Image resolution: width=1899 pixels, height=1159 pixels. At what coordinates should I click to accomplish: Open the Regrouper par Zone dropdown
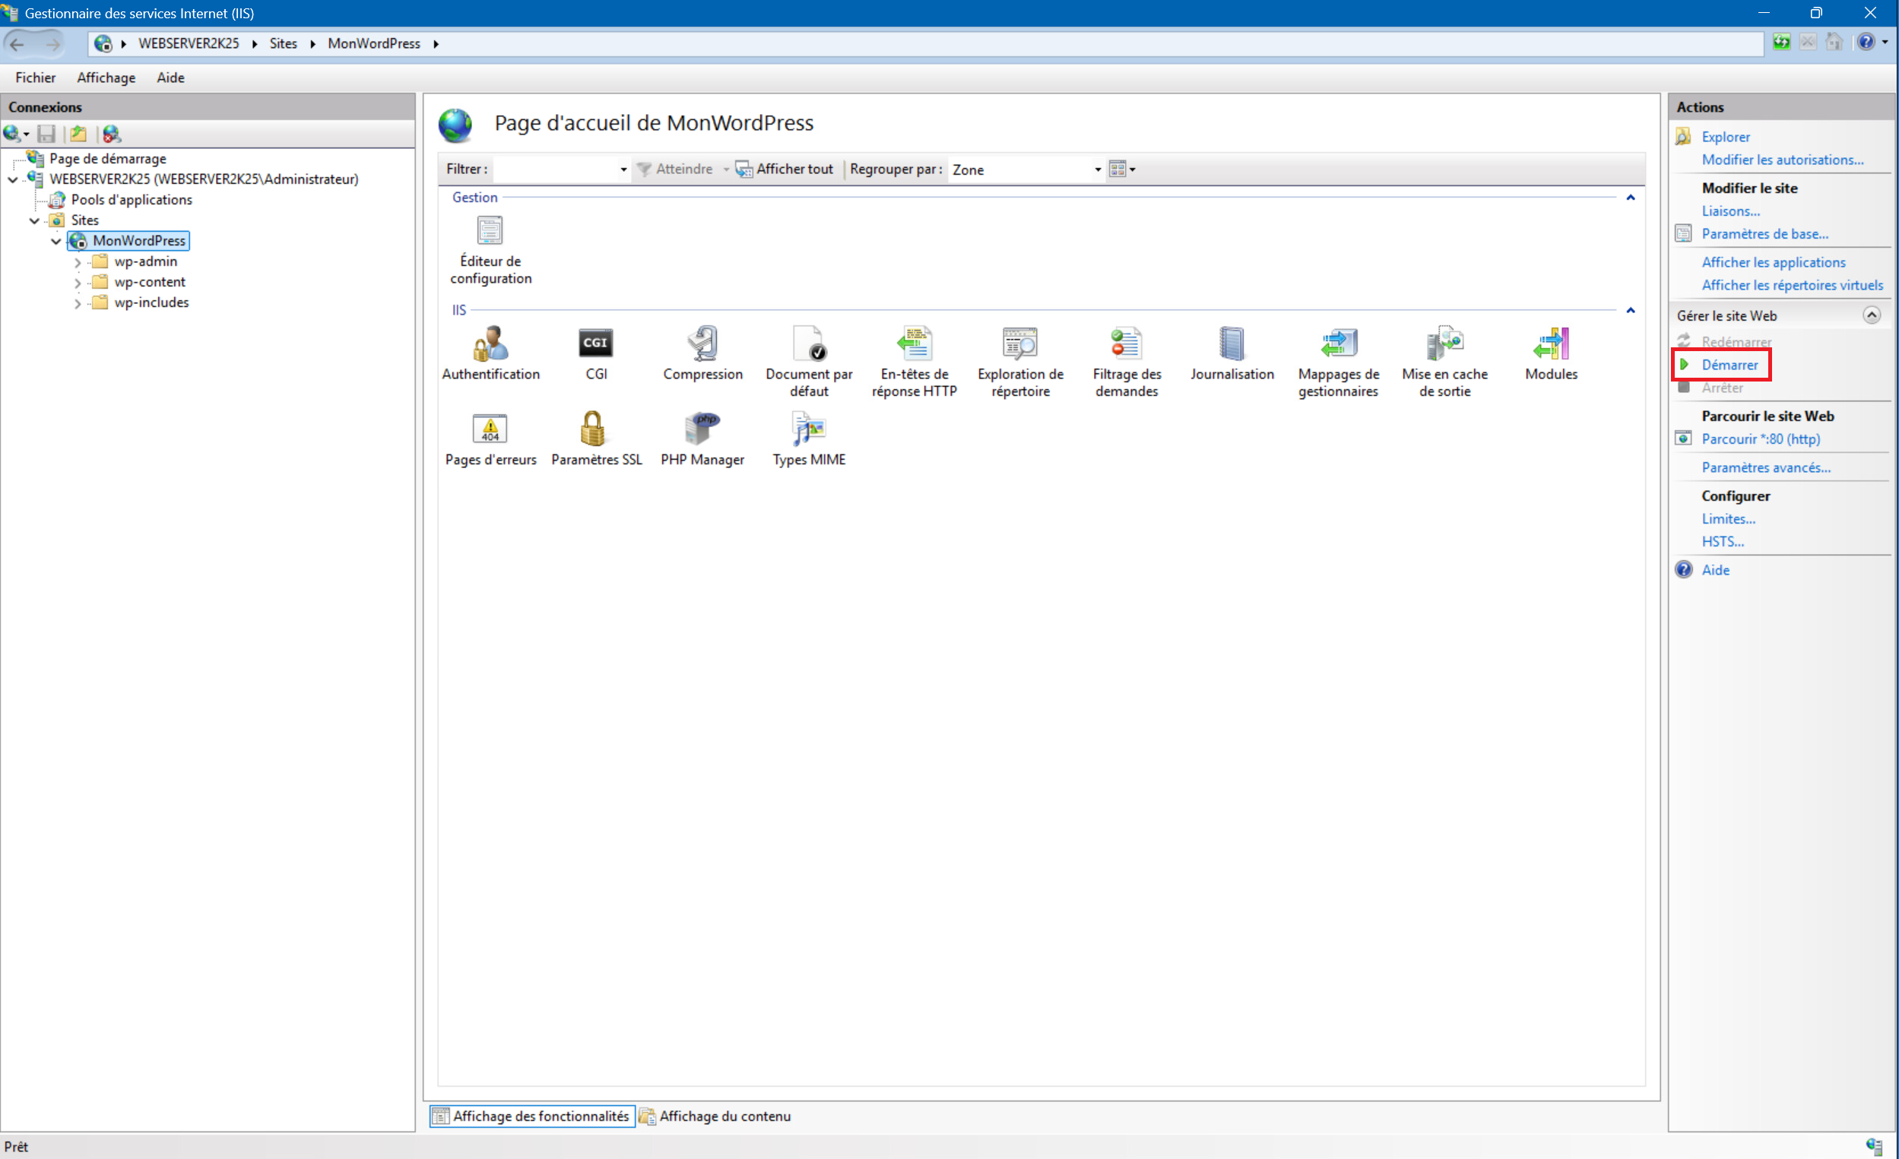click(x=1098, y=169)
